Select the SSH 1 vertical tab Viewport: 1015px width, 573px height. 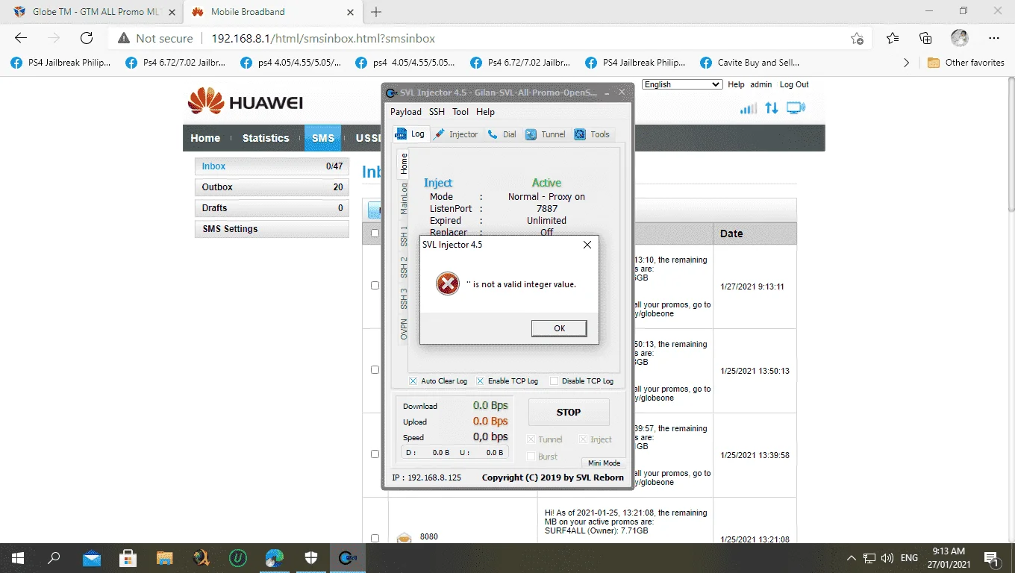point(404,236)
